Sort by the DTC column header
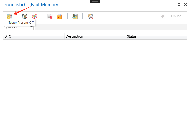190x123 pixels. pos(34,36)
